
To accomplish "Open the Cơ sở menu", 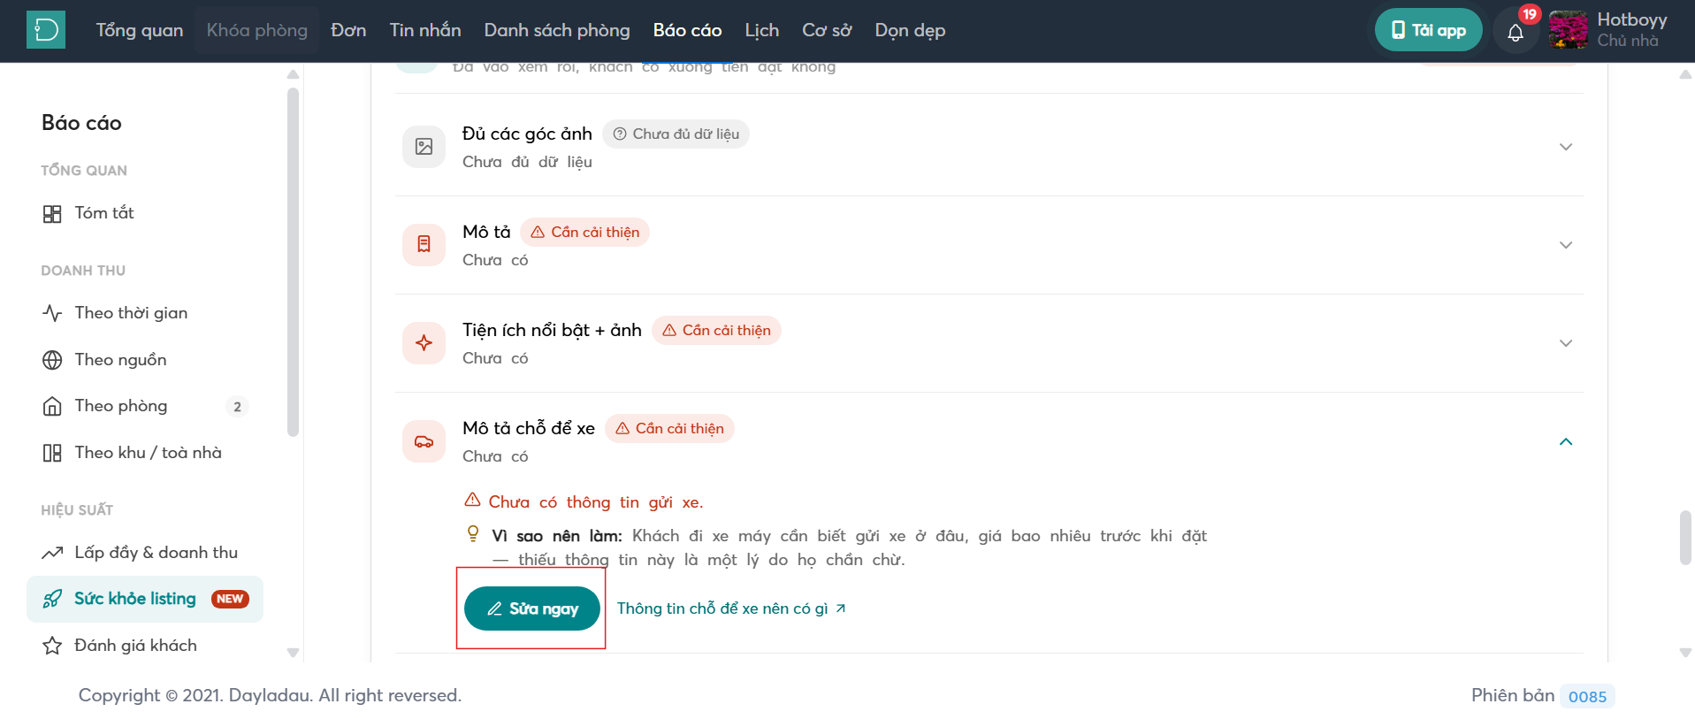I will point(827,30).
